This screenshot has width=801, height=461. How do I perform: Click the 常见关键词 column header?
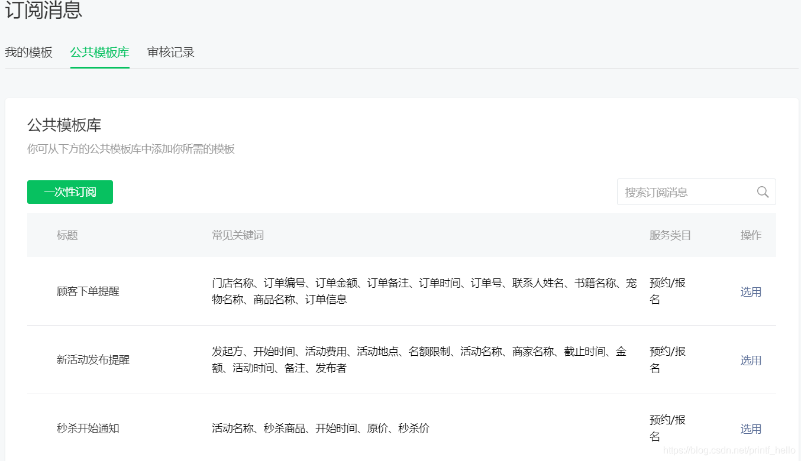click(x=238, y=235)
